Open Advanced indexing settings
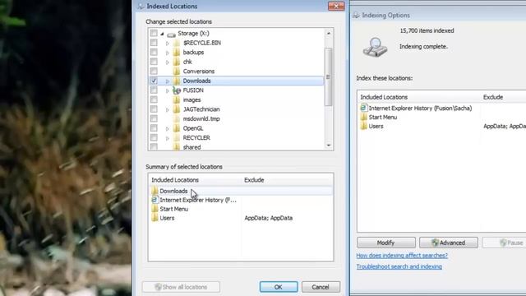The image size is (526, 296). pos(449,243)
